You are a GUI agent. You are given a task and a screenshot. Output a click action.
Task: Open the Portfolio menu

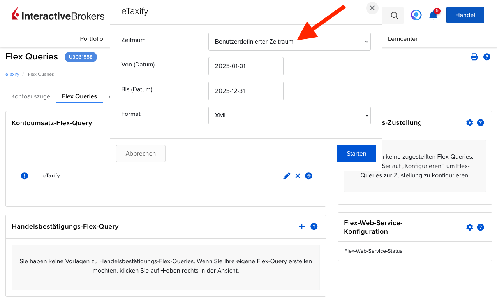point(91,39)
